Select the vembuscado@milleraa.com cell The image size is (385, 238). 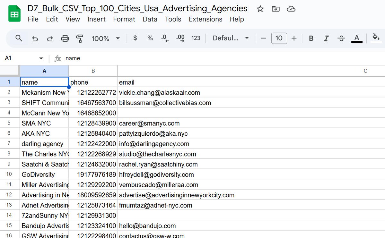pyautogui.click(x=251, y=184)
